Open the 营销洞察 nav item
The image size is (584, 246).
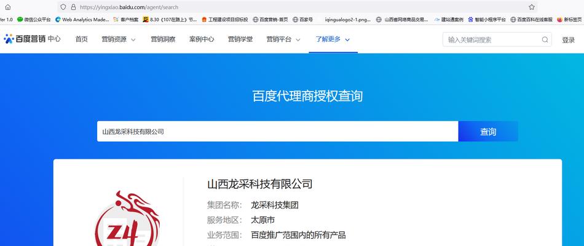(x=163, y=39)
